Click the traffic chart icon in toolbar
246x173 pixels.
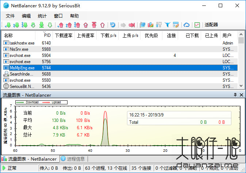point(197,25)
